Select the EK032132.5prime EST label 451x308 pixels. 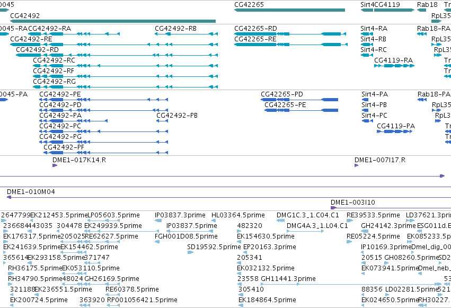tap(266, 269)
